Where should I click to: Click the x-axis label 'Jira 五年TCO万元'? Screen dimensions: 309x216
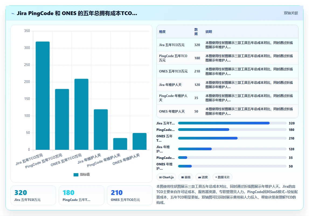click(29, 159)
